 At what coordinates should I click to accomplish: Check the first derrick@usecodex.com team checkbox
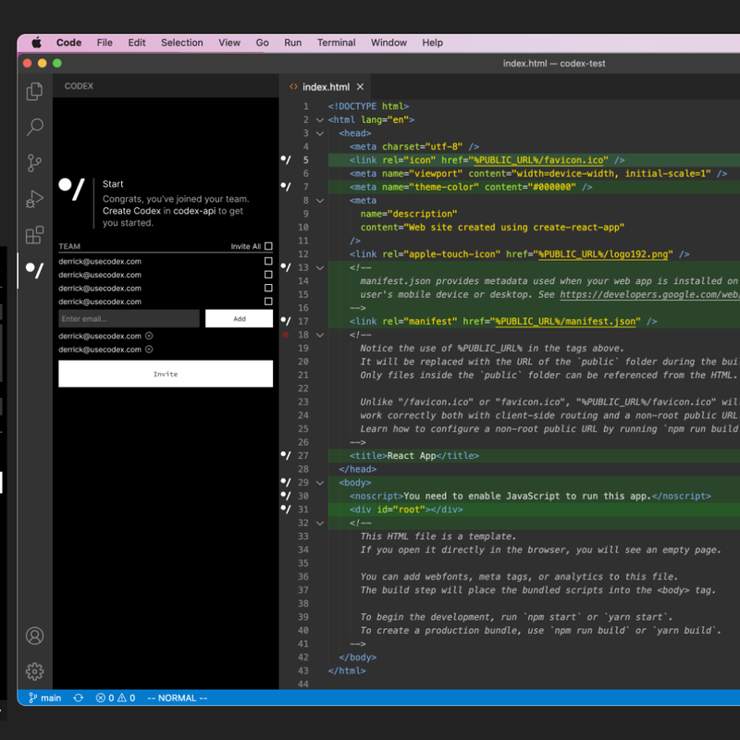coord(268,262)
